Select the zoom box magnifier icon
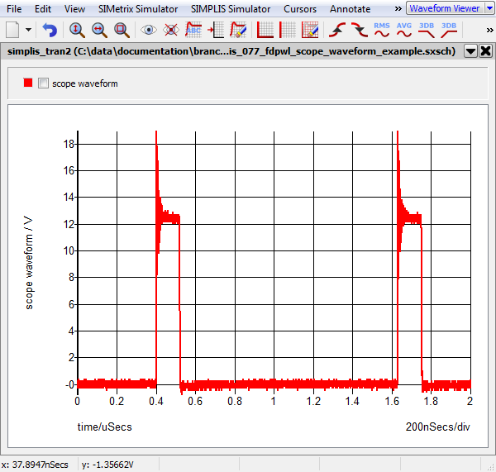The height and width of the screenshot is (472, 496). [x=122, y=30]
